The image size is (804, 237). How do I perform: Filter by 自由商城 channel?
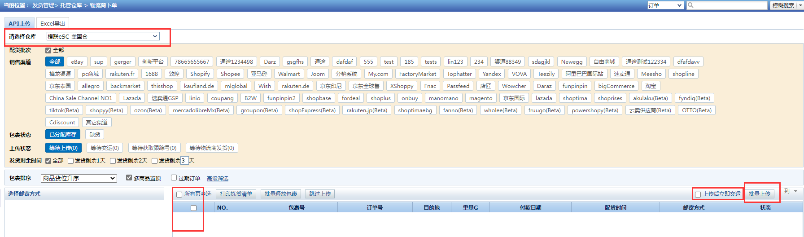(604, 61)
